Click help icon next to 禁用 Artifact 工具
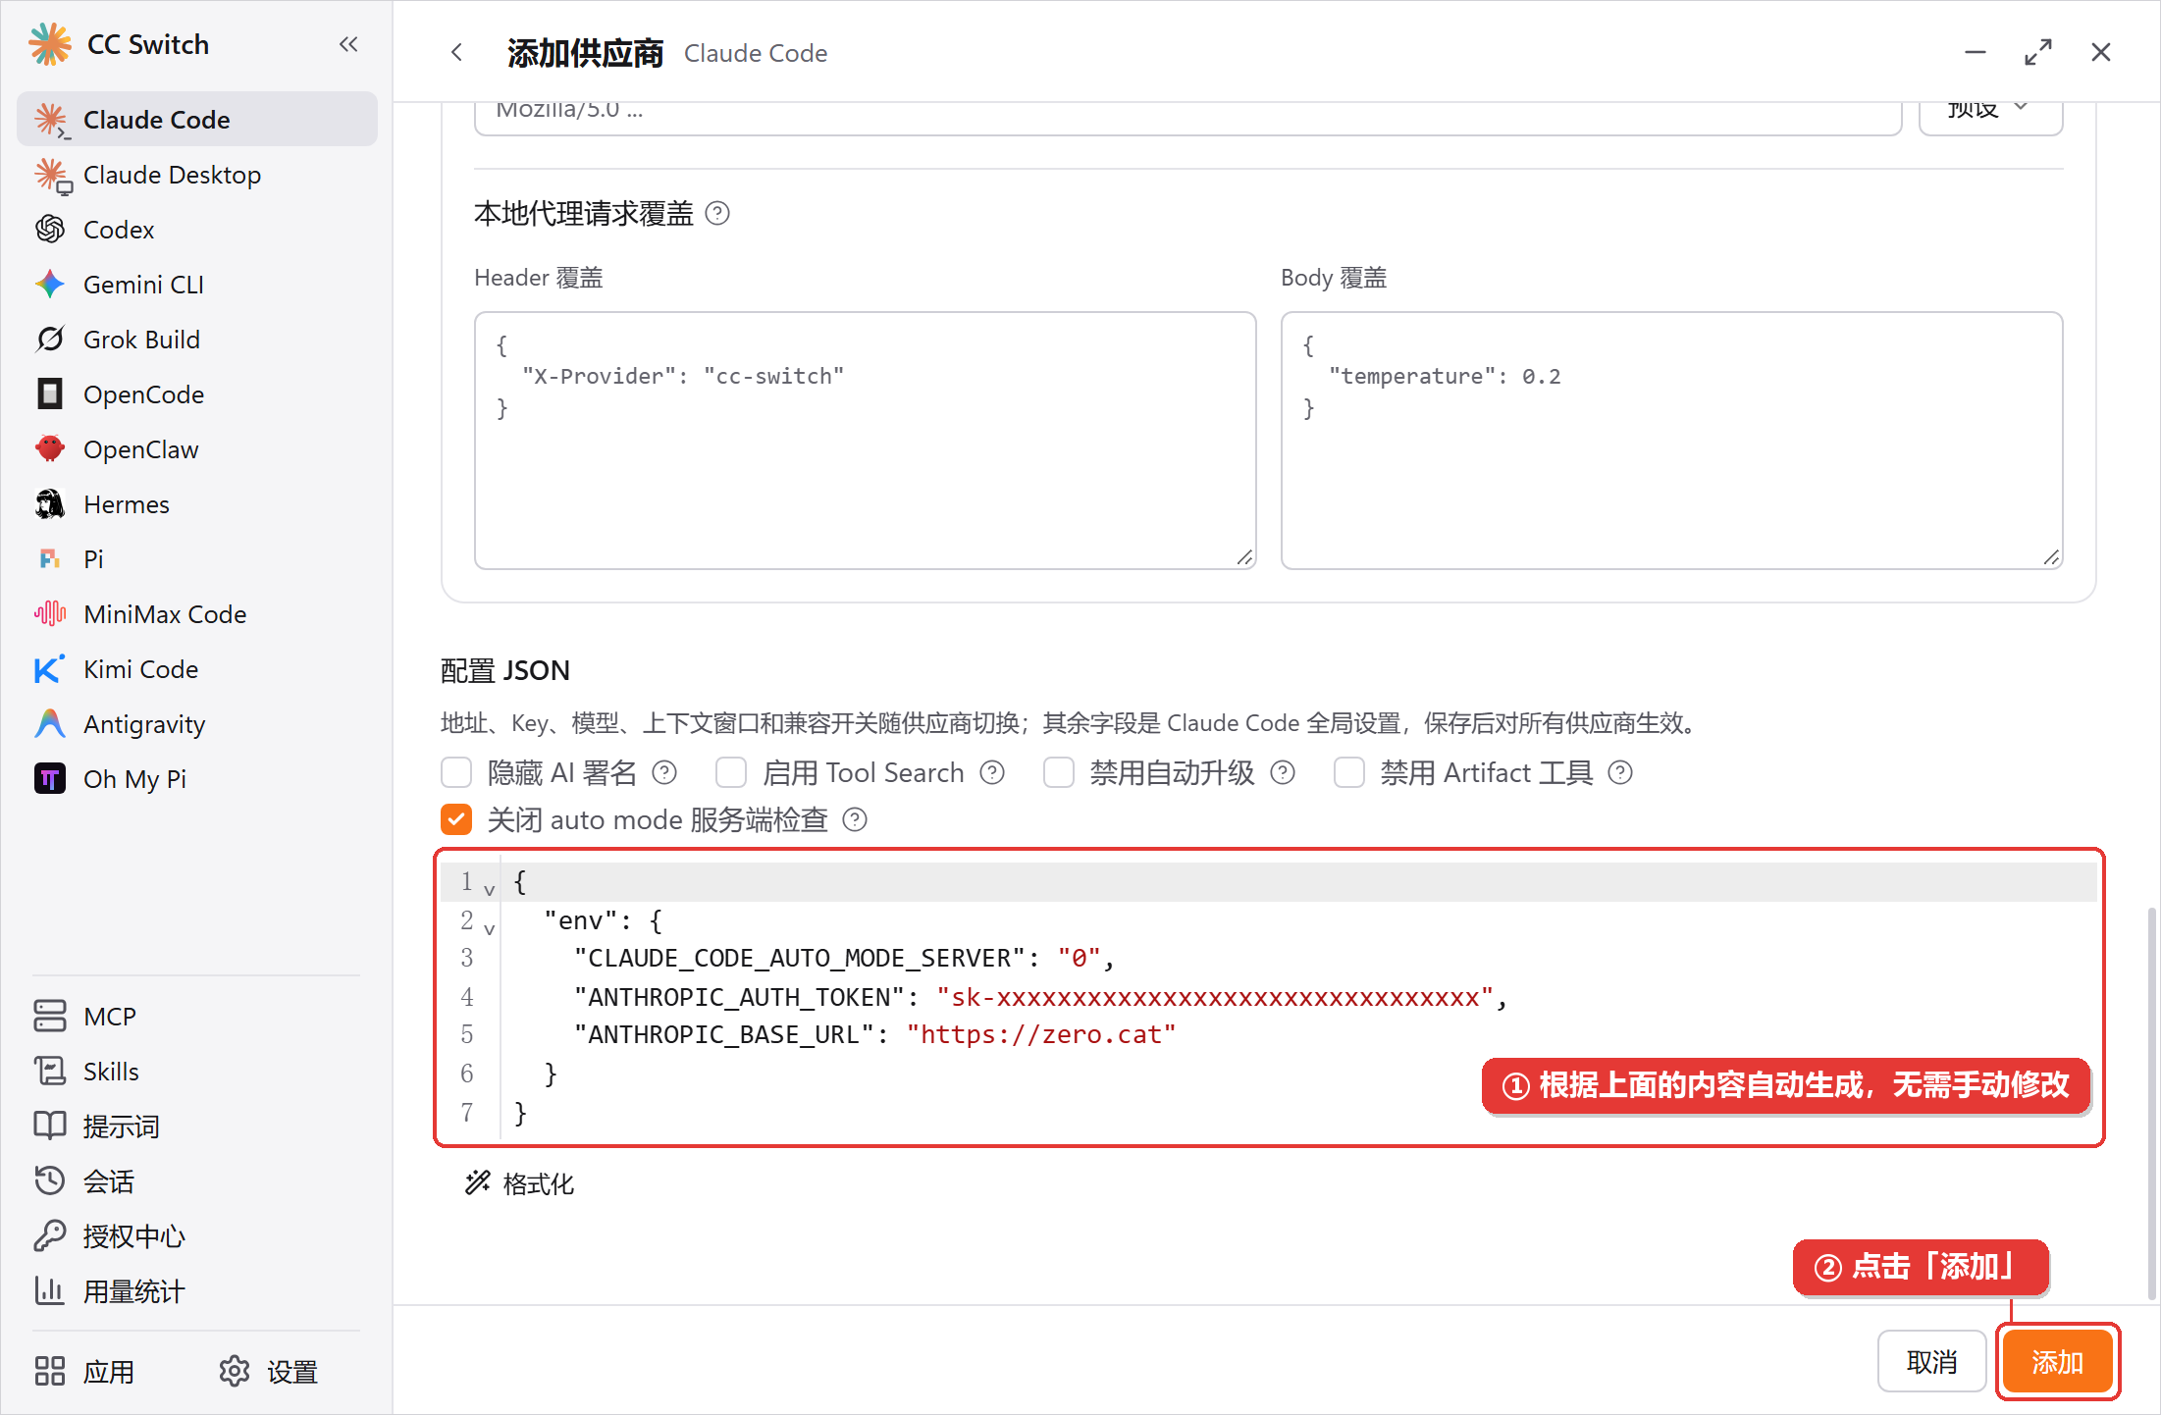Screen dimensions: 2161x1415 point(1620,773)
